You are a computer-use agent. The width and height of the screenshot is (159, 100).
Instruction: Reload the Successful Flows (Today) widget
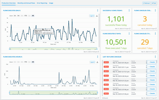pyautogui.click(x=130, y=28)
